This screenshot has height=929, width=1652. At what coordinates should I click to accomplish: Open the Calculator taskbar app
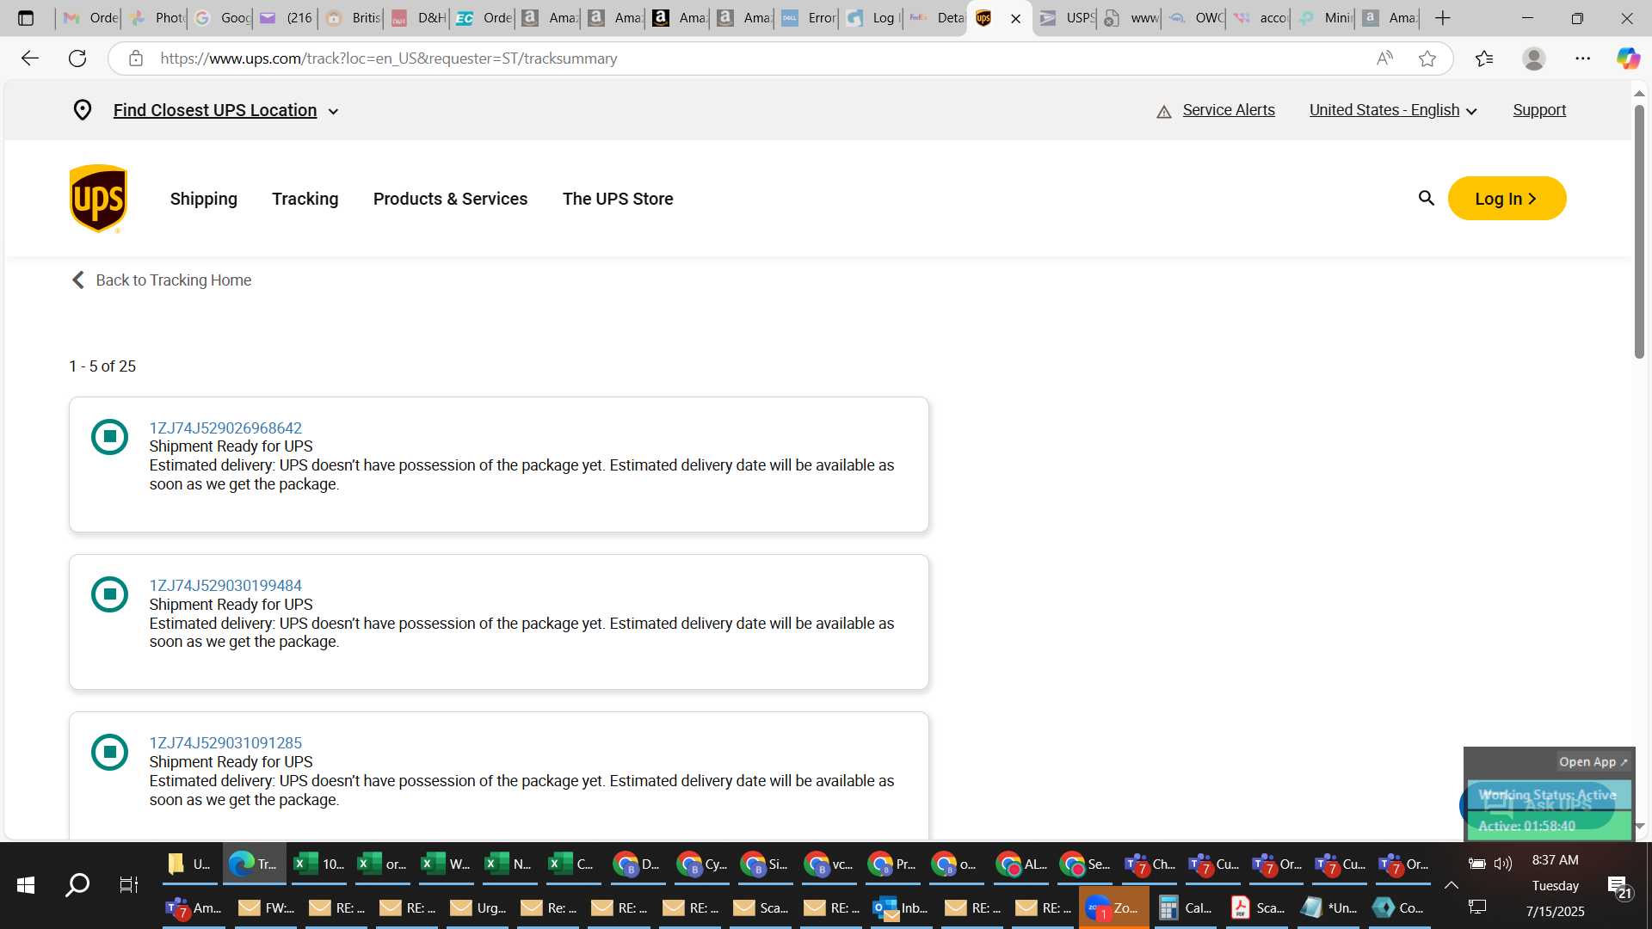click(x=1184, y=907)
